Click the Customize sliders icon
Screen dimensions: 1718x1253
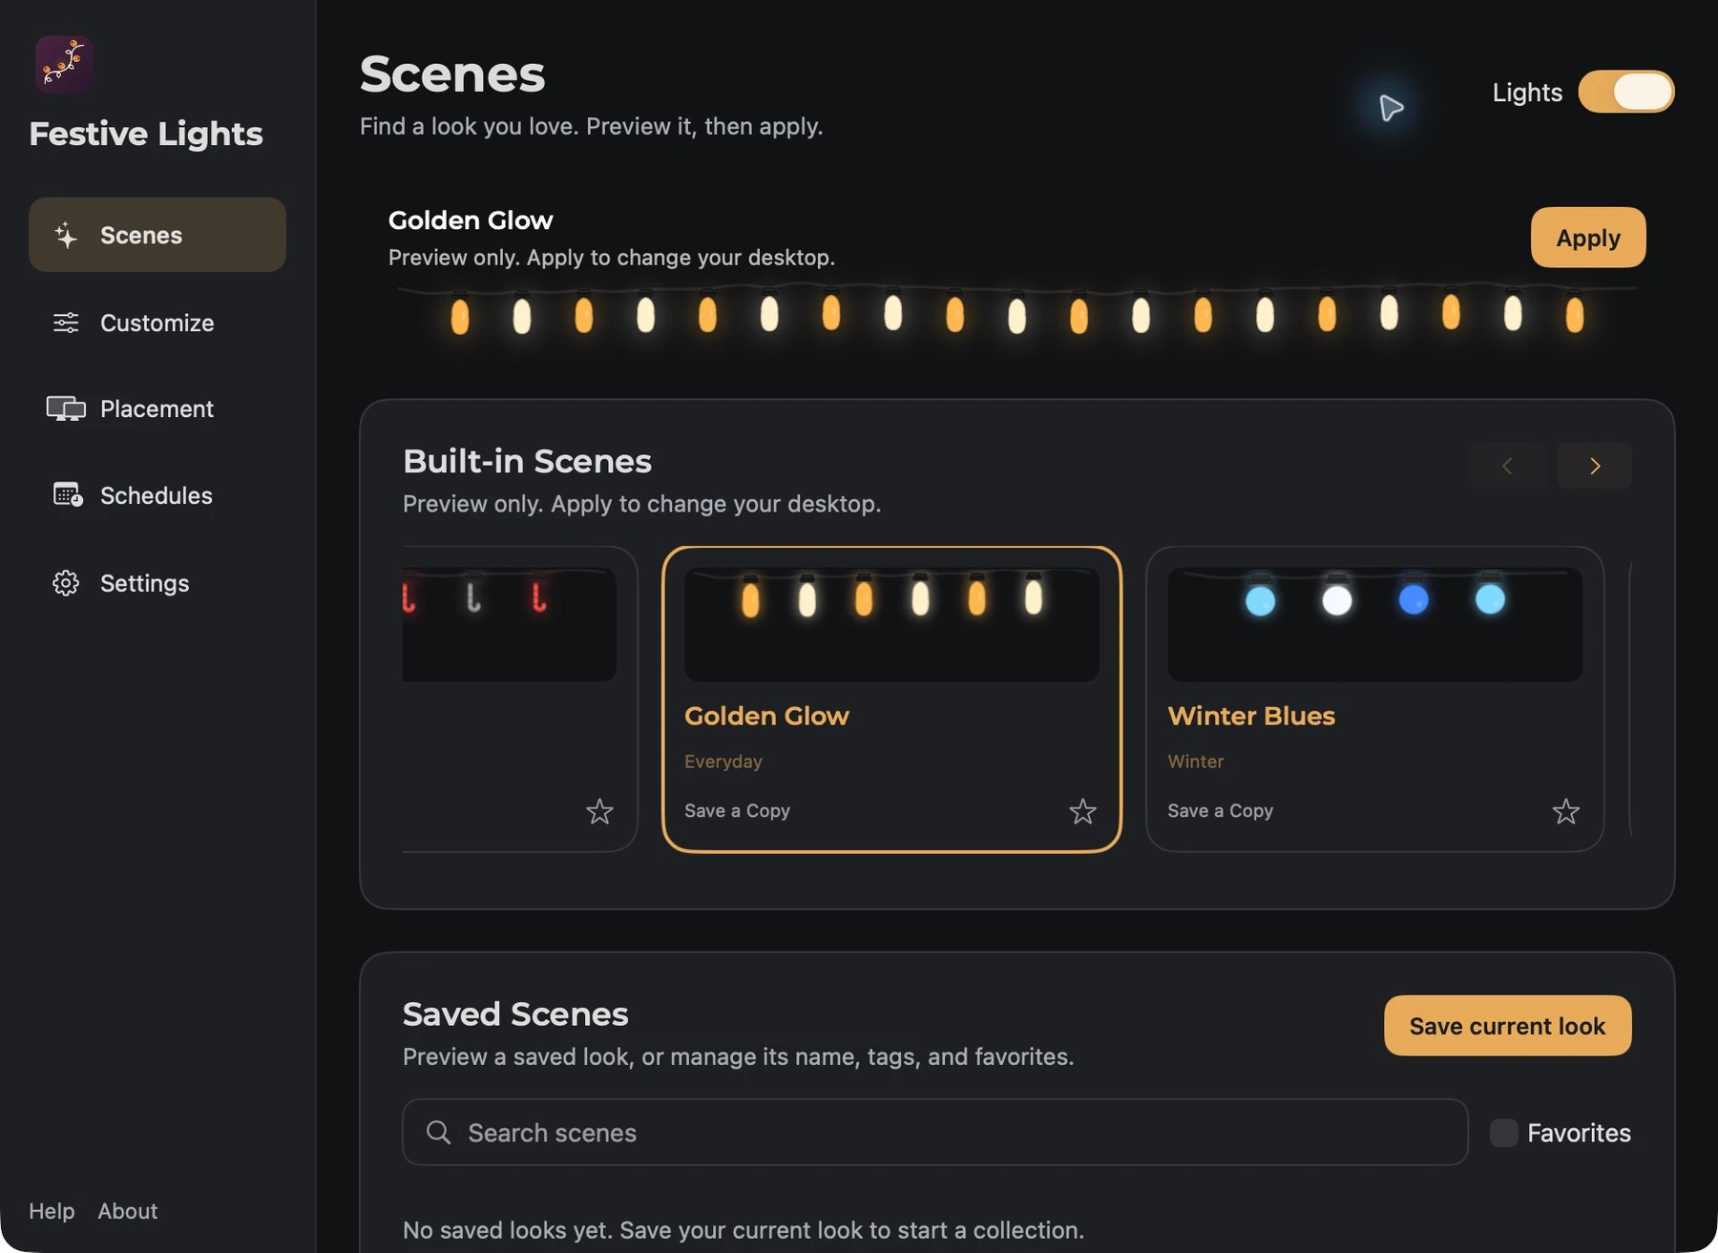(66, 323)
